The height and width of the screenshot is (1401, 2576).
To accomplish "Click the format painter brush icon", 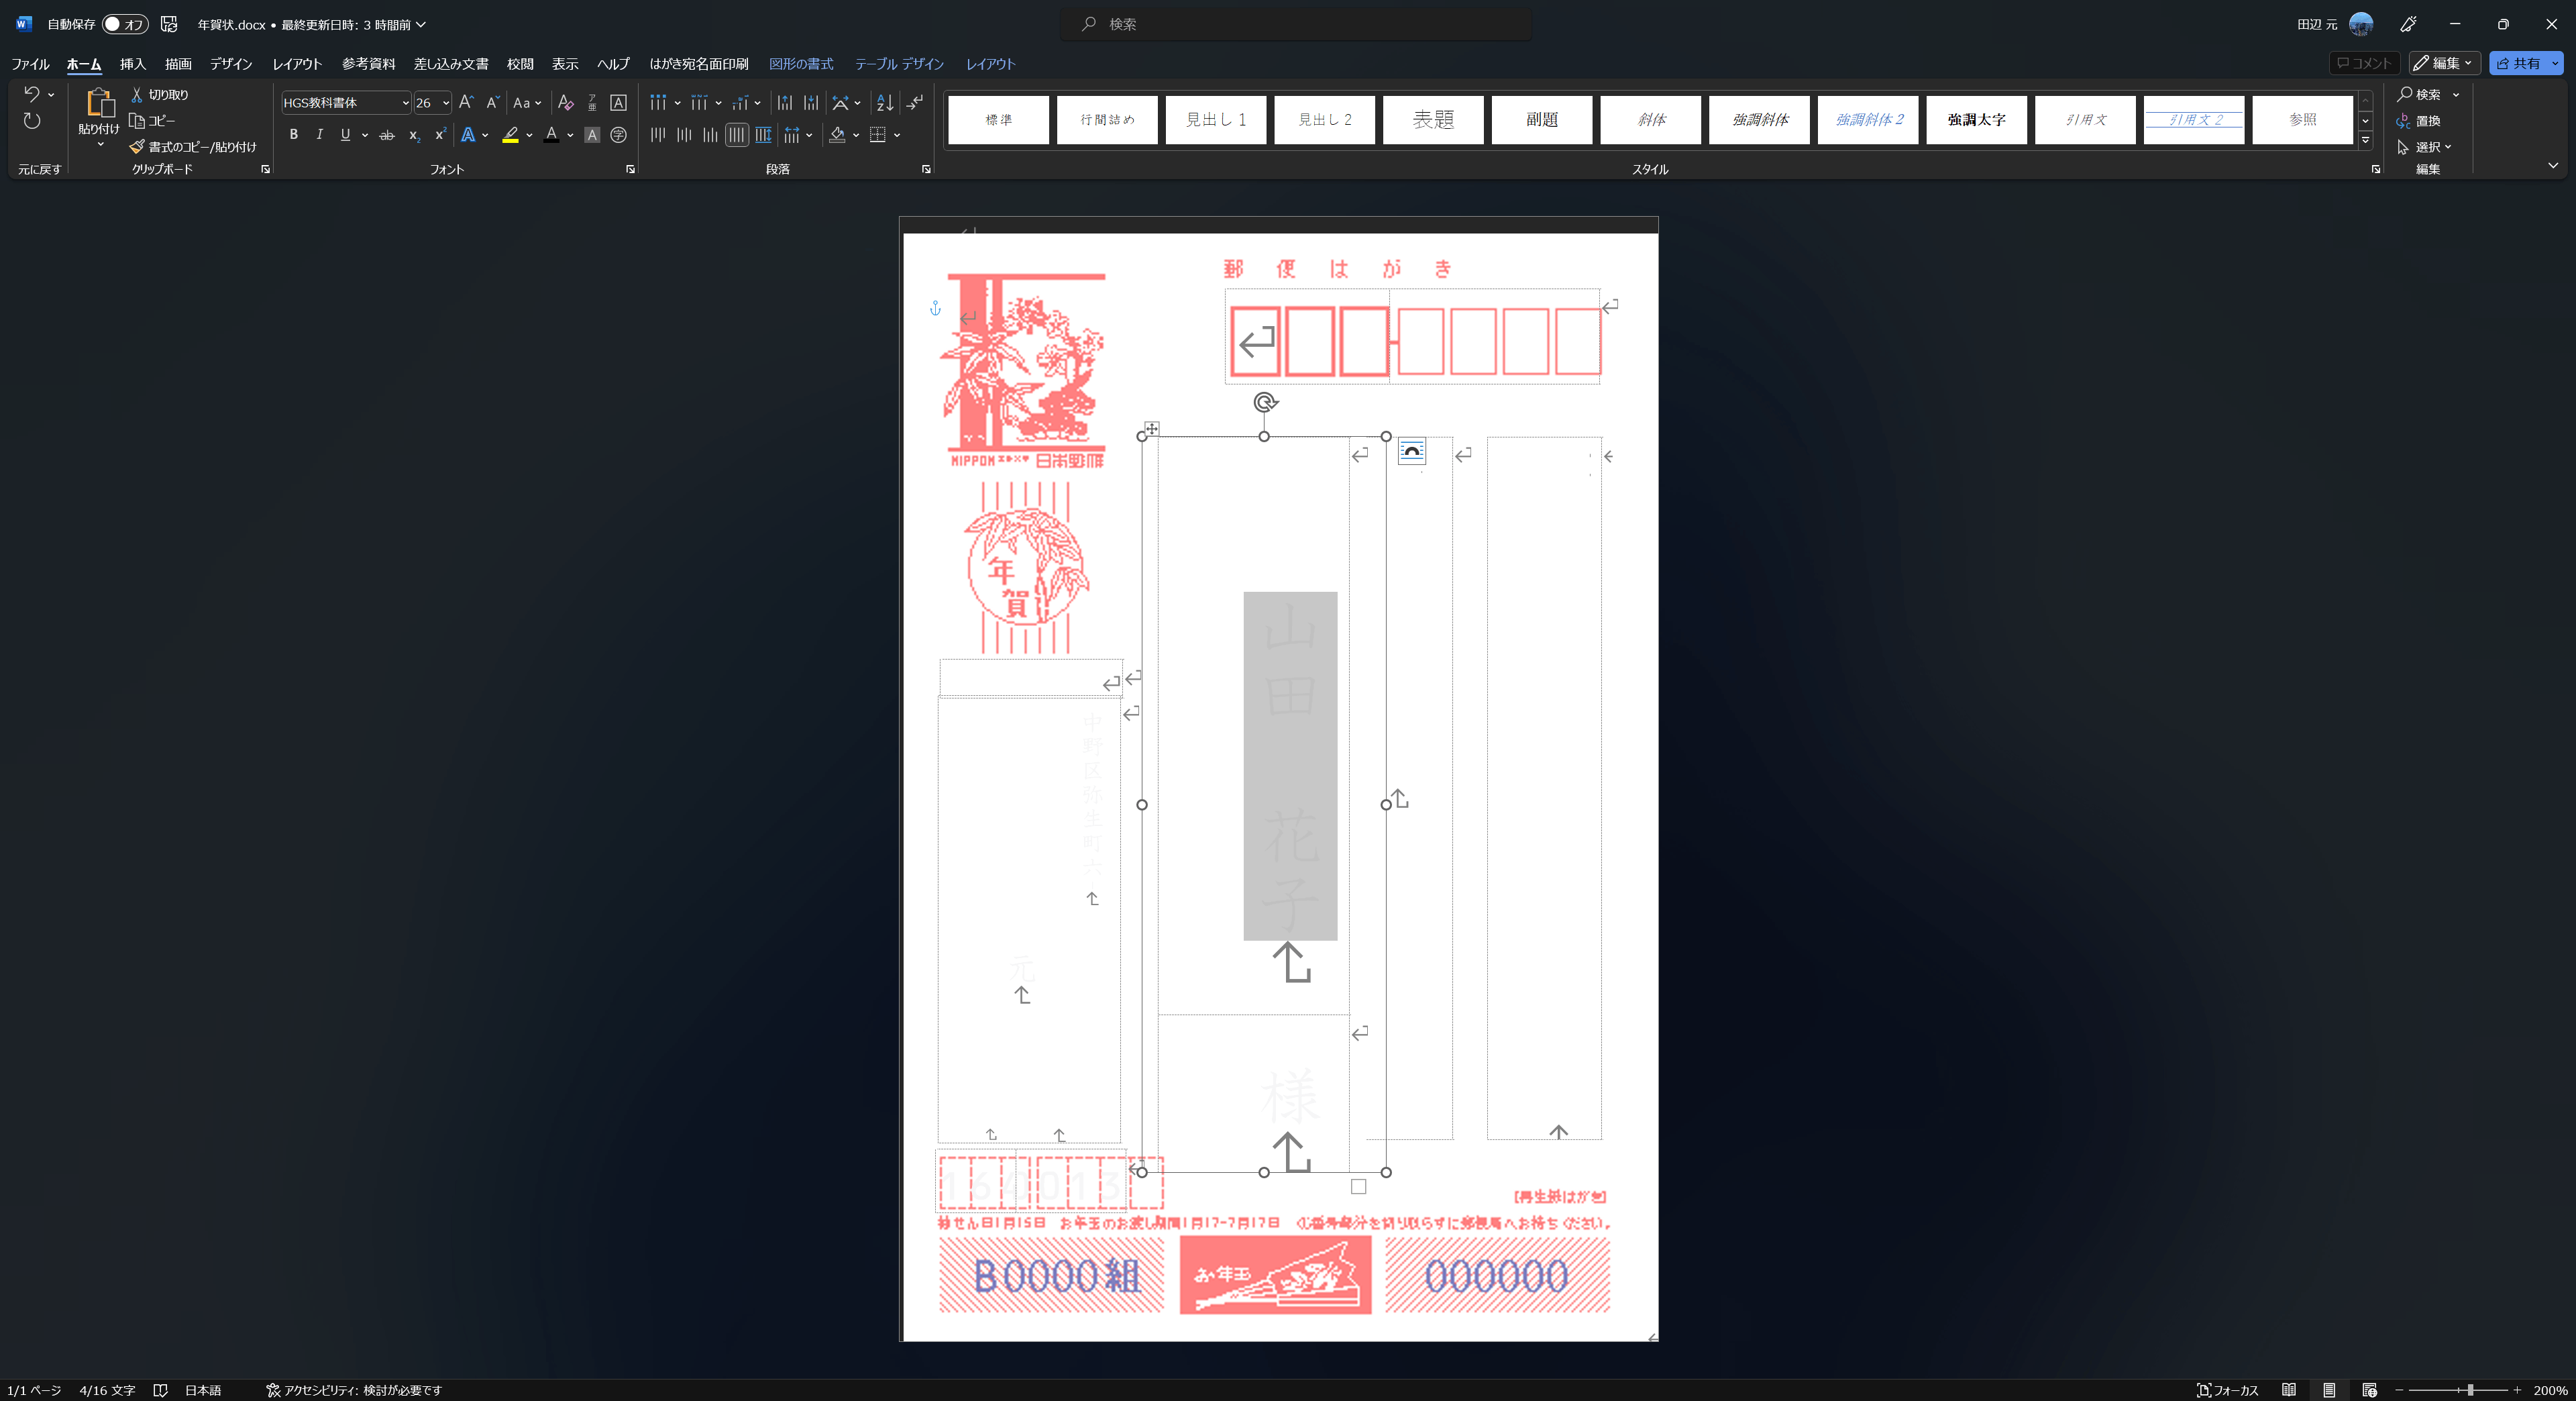I will pos(138,147).
